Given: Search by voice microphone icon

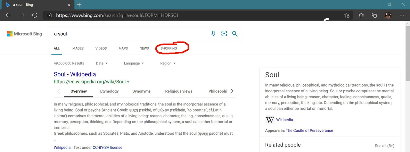Looking at the screenshot, I should coord(213,34).
